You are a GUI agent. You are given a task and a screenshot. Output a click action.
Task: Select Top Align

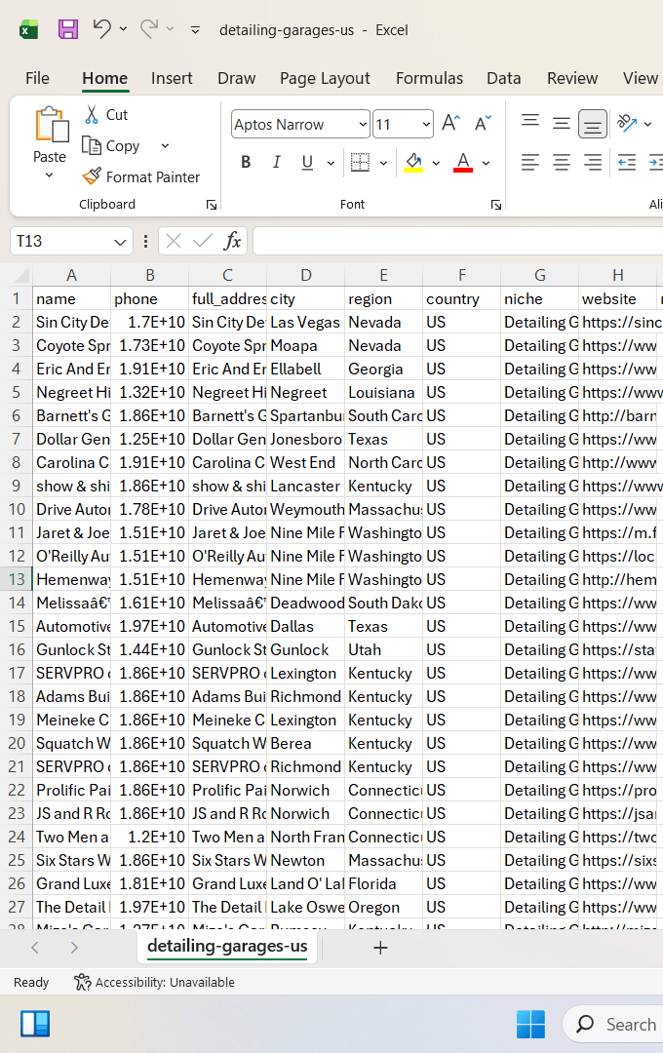(x=530, y=123)
